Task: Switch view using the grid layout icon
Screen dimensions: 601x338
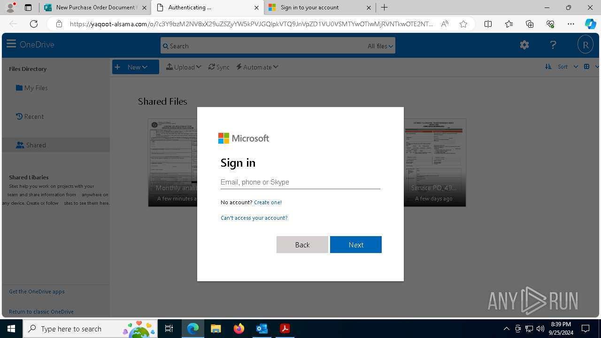Action: 586,67
